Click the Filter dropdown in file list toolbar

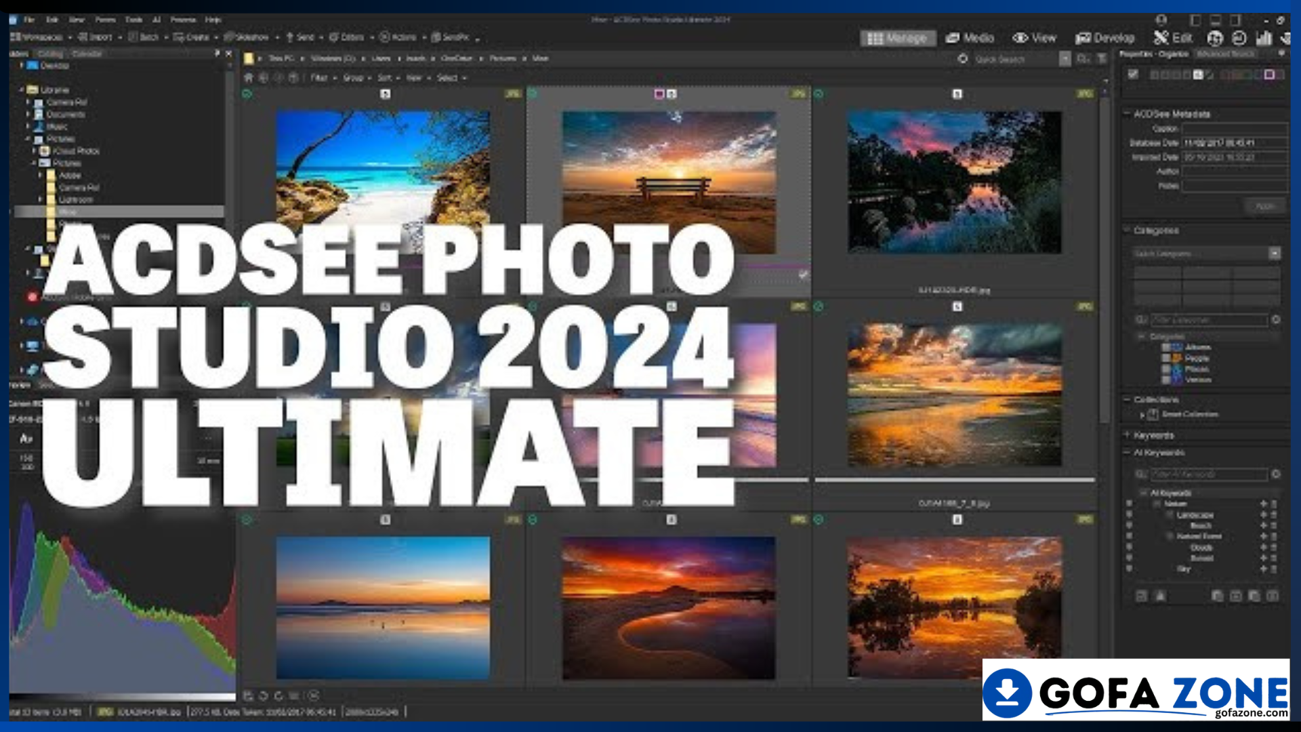point(323,78)
